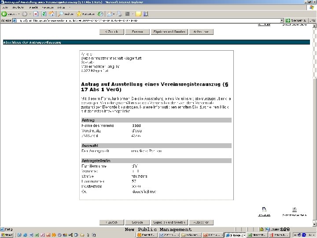This screenshot has width=317, height=238.
Task: Launch Word from the quick launch bar
Action: pyautogui.click(x=31, y=235)
